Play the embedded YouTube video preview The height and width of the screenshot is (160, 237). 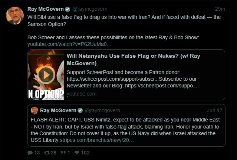[46, 75]
